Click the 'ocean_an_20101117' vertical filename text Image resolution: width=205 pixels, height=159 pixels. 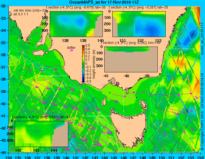(x=202, y=38)
